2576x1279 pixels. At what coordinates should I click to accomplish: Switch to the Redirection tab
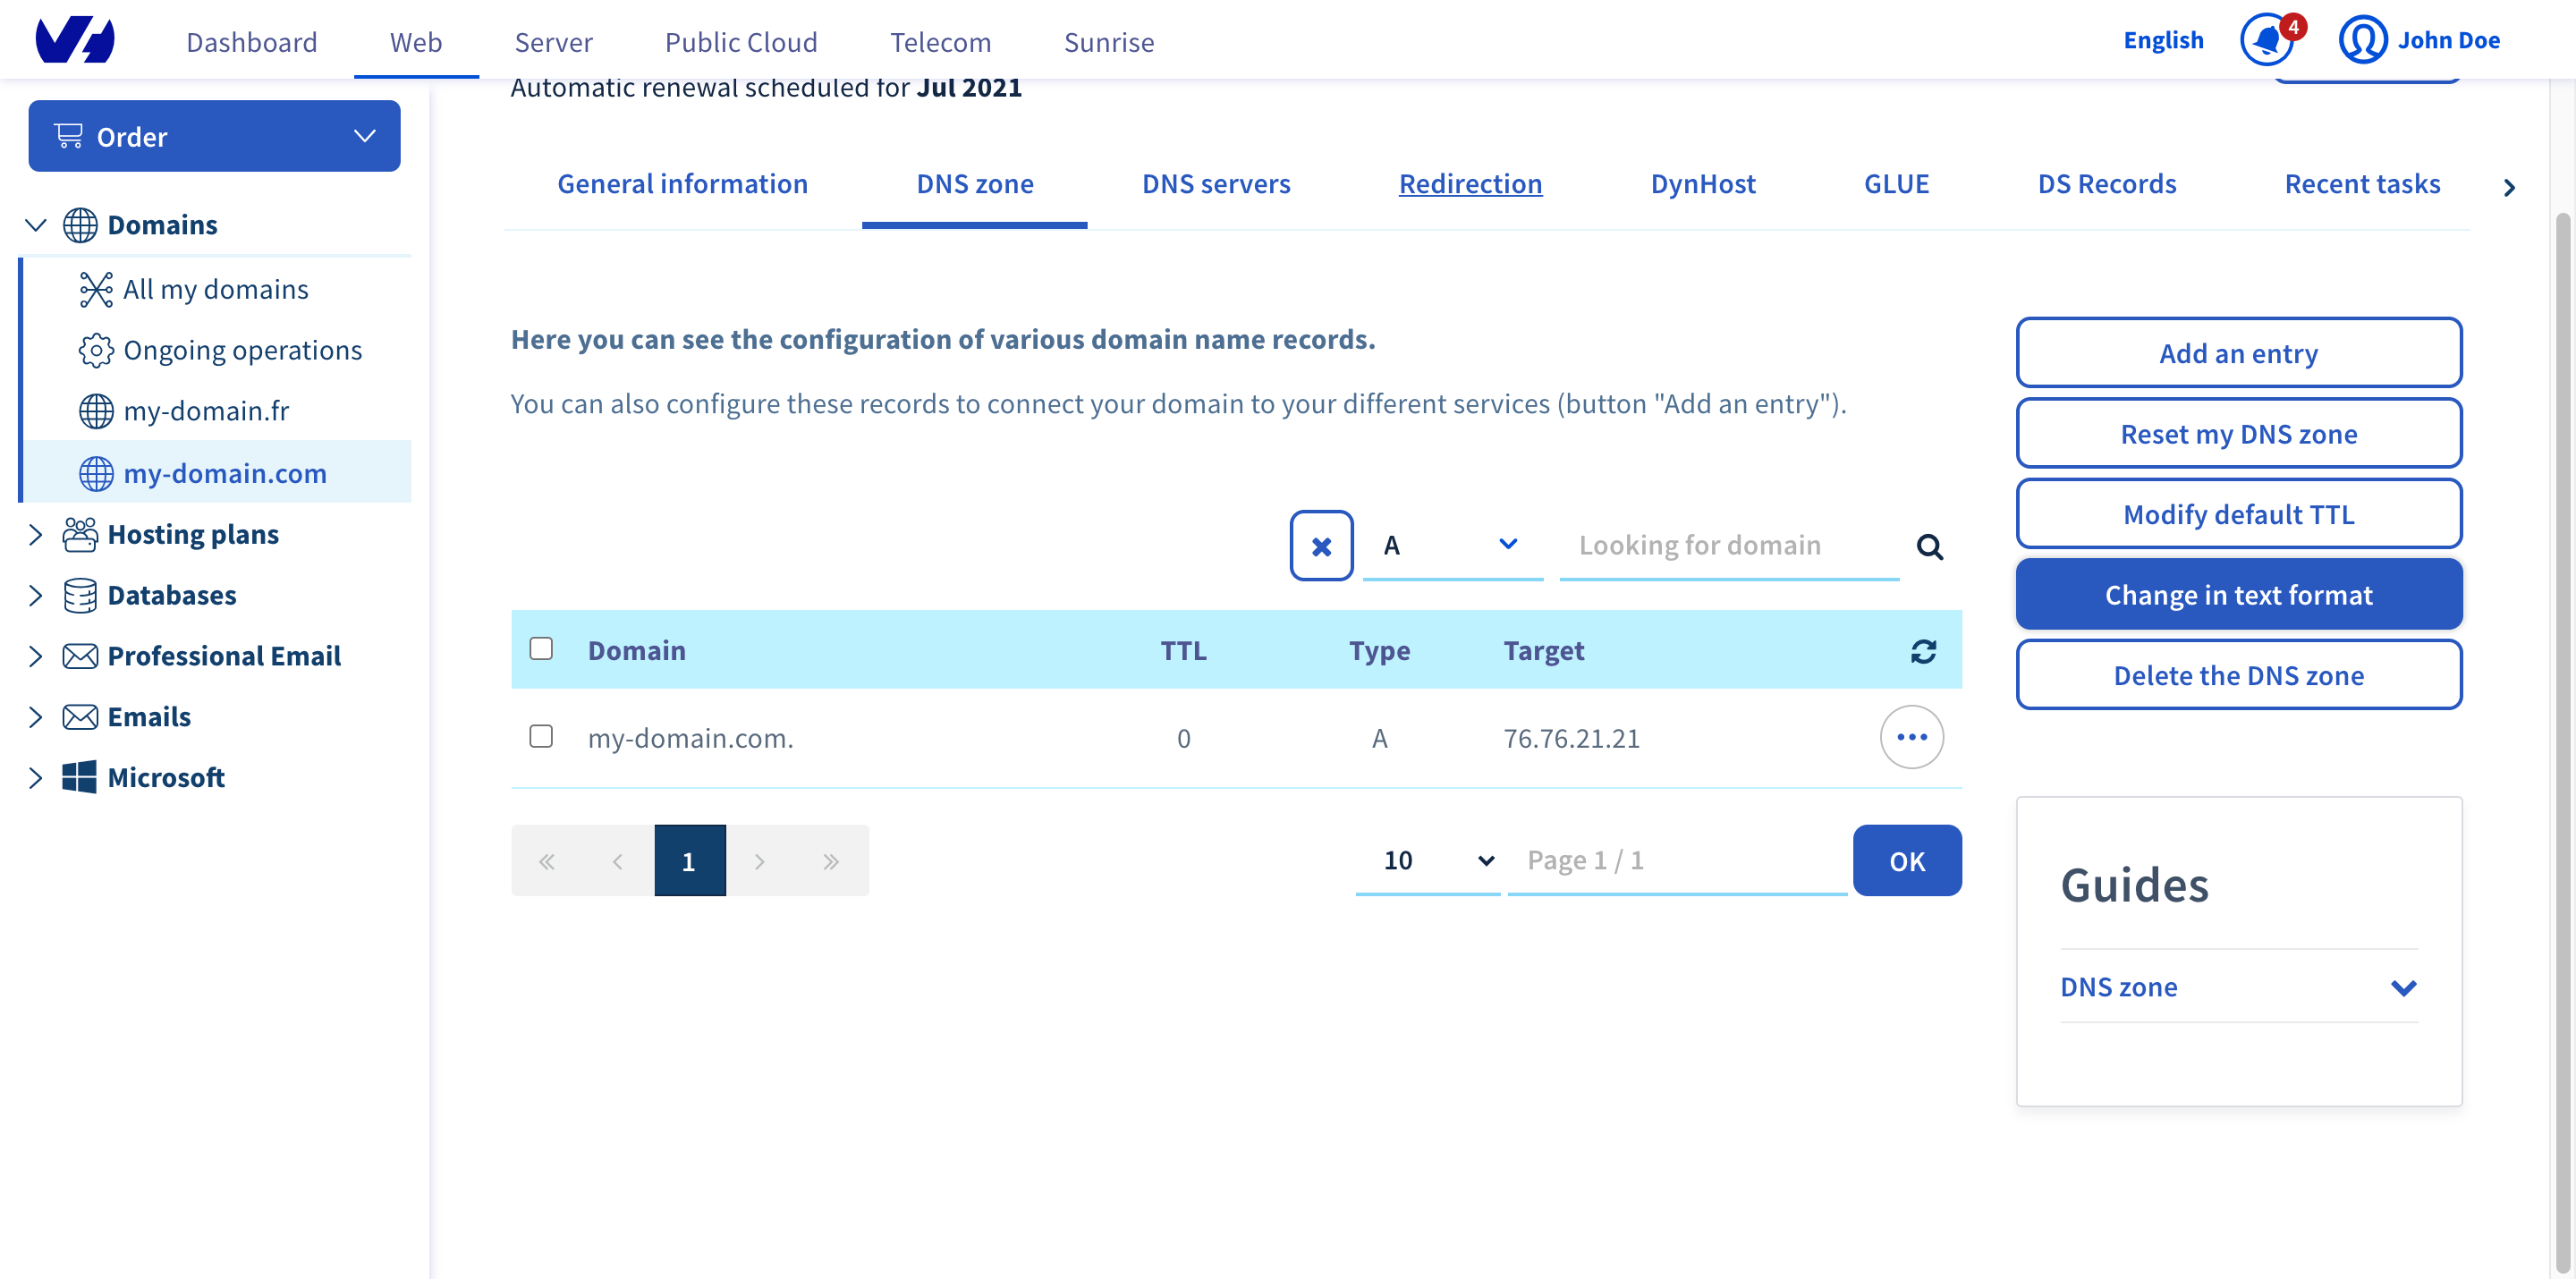click(x=1470, y=184)
